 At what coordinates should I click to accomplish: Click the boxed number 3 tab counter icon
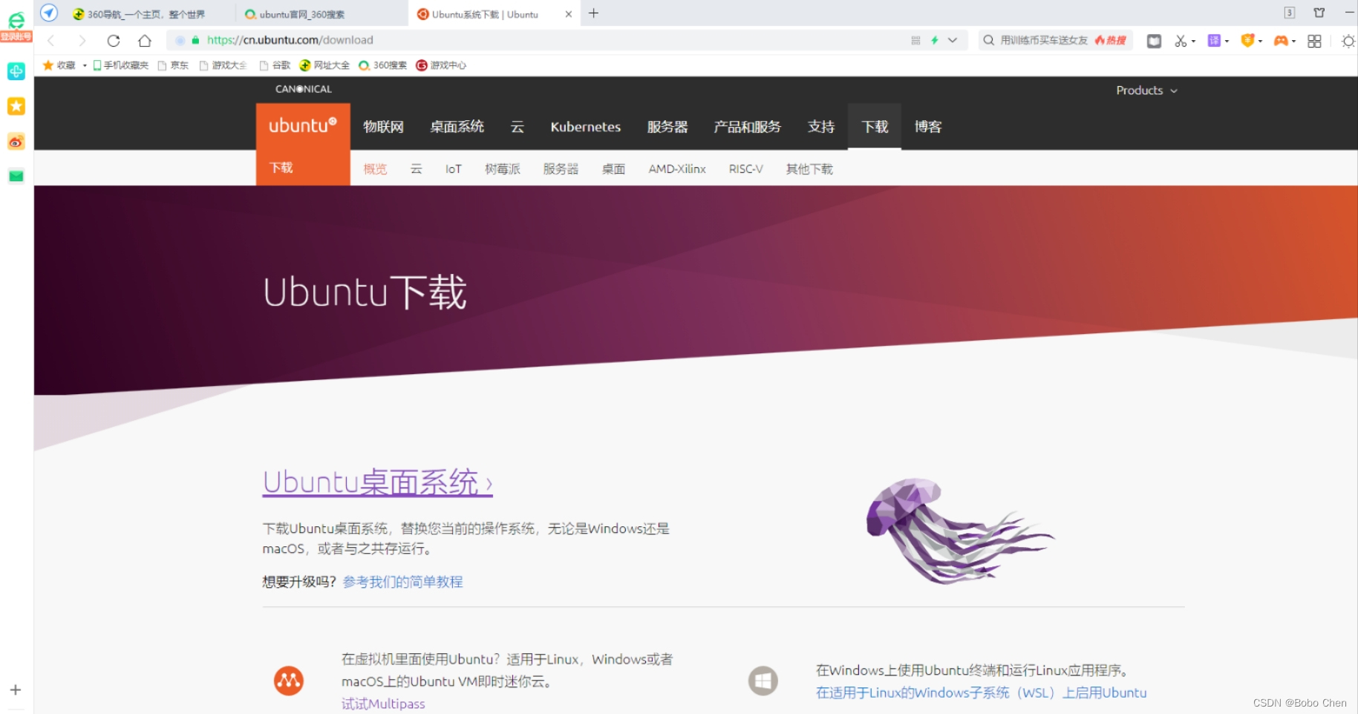click(1290, 13)
